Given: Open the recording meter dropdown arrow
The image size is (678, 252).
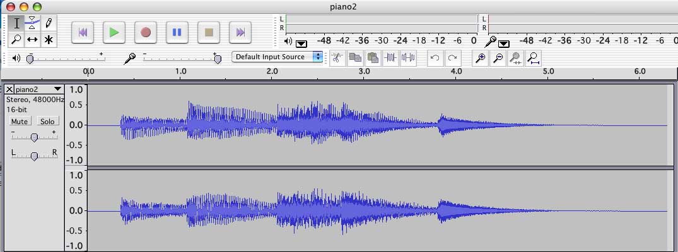Looking at the screenshot, I should tap(504, 43).
